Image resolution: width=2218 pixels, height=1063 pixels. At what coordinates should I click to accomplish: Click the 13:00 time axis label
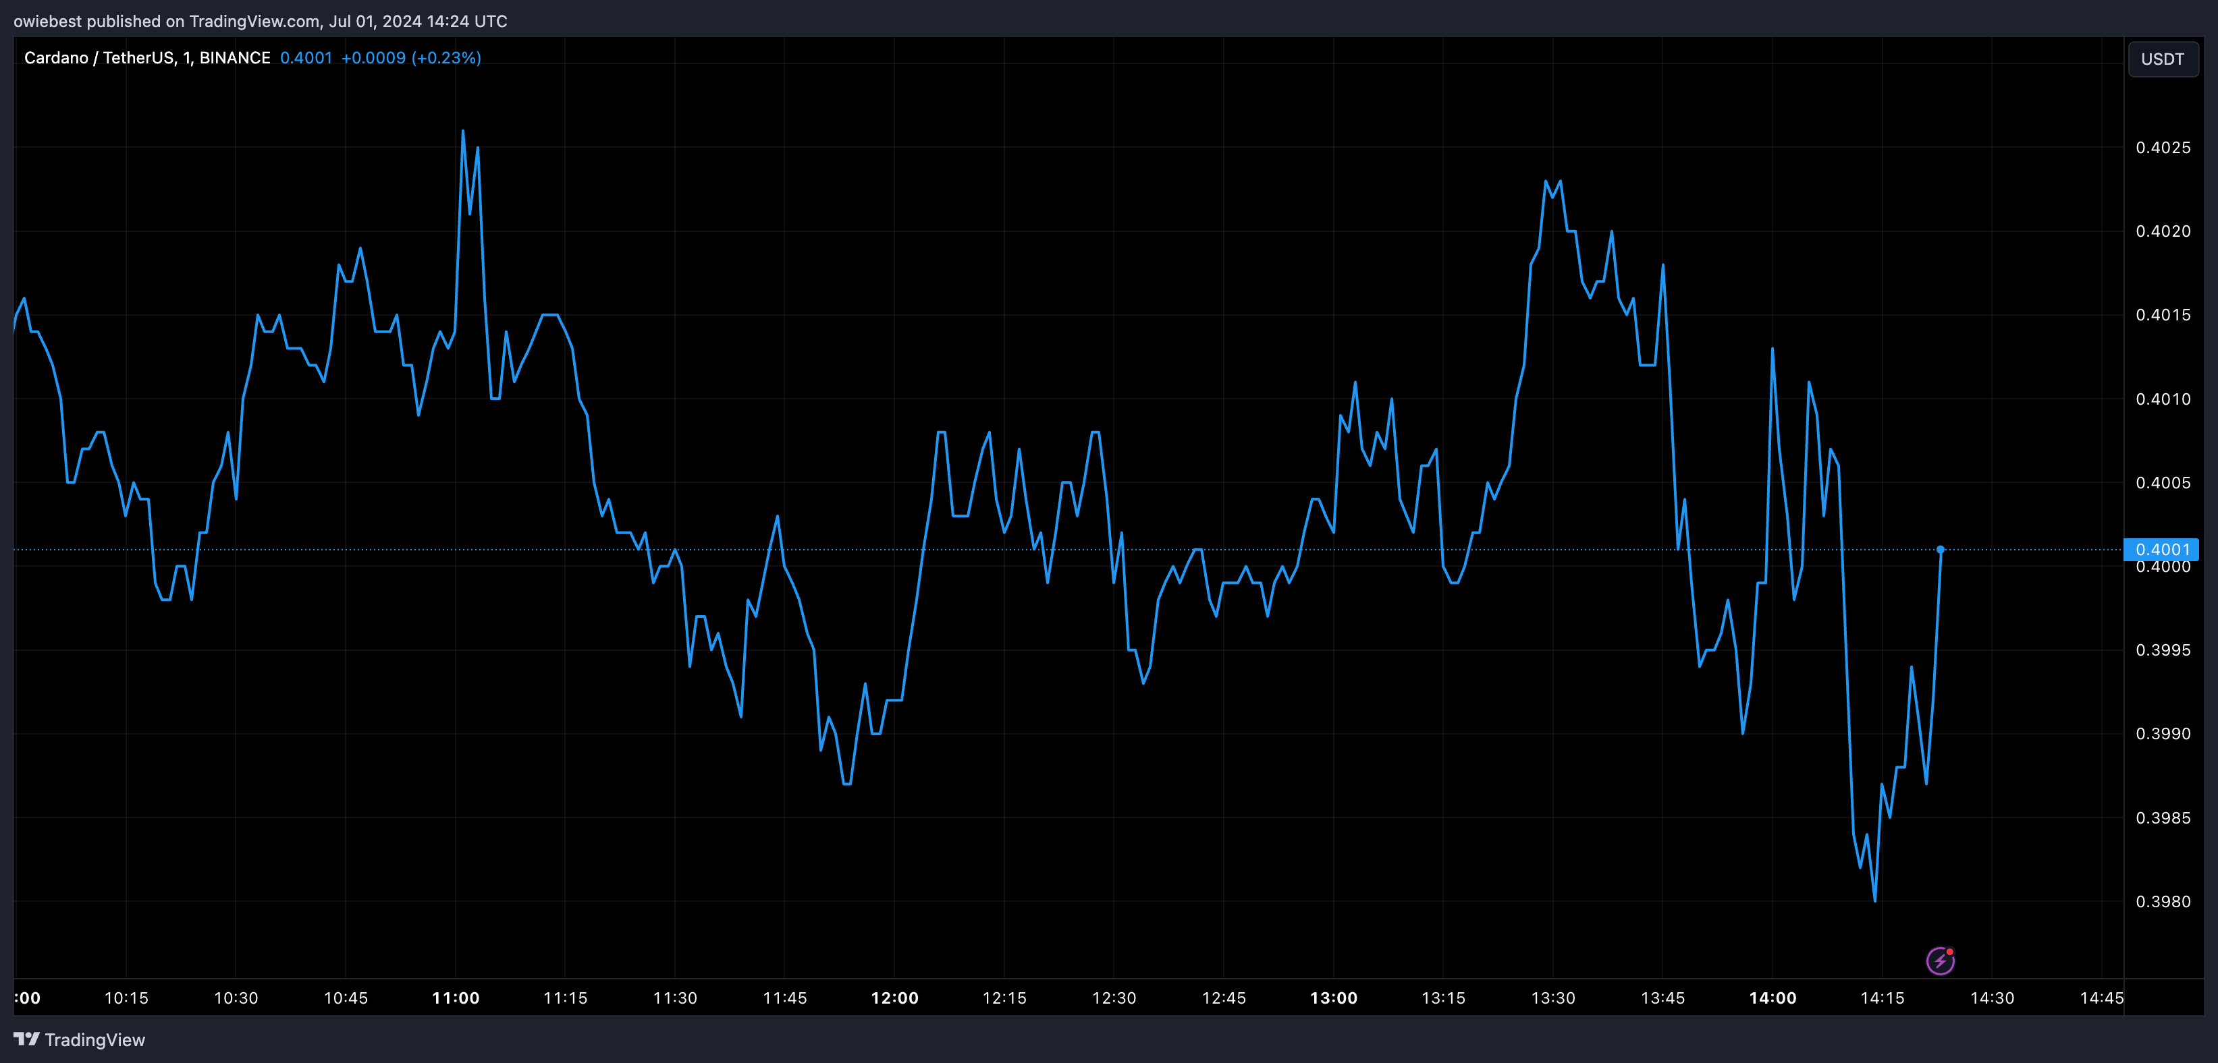pos(1334,998)
